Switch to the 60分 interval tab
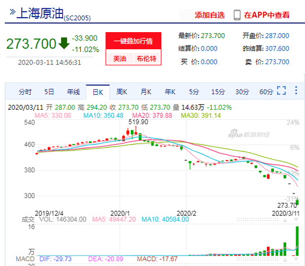 click(266, 91)
